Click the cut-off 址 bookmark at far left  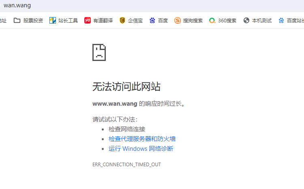(3, 20)
